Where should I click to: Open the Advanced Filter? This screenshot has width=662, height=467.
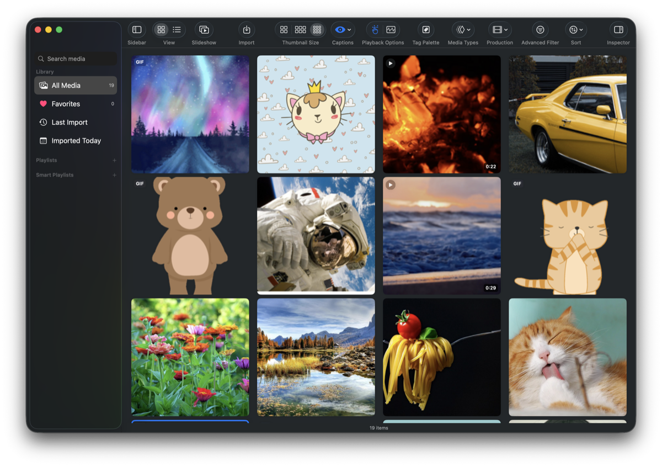(x=540, y=29)
